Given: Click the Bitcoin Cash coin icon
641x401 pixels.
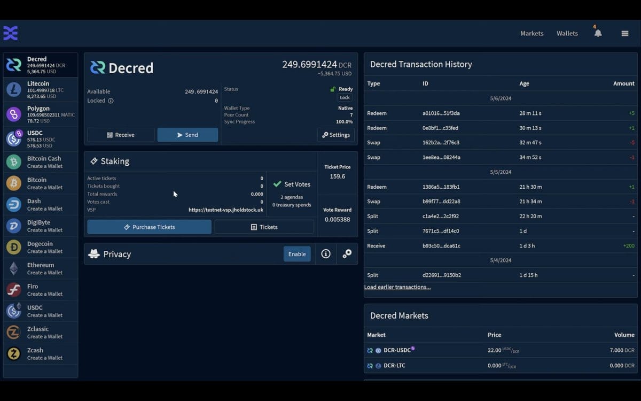Looking at the screenshot, I should coord(13,161).
